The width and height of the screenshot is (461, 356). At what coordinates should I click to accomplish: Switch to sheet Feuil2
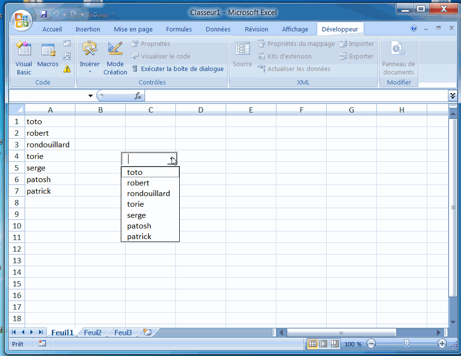click(x=93, y=332)
